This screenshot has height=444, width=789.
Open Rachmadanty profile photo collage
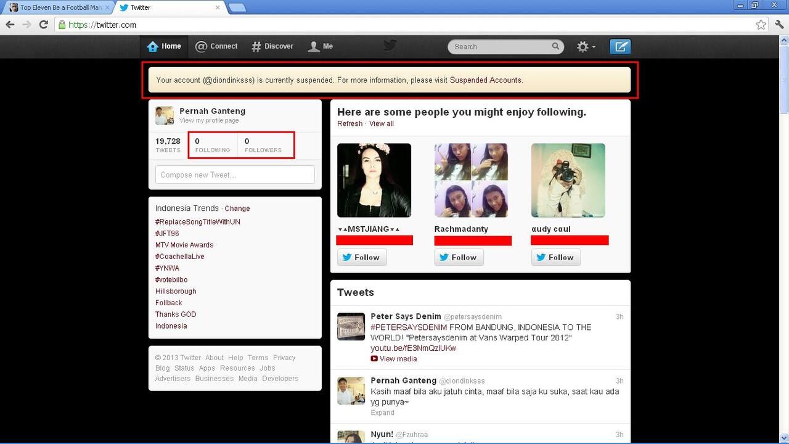coord(472,180)
